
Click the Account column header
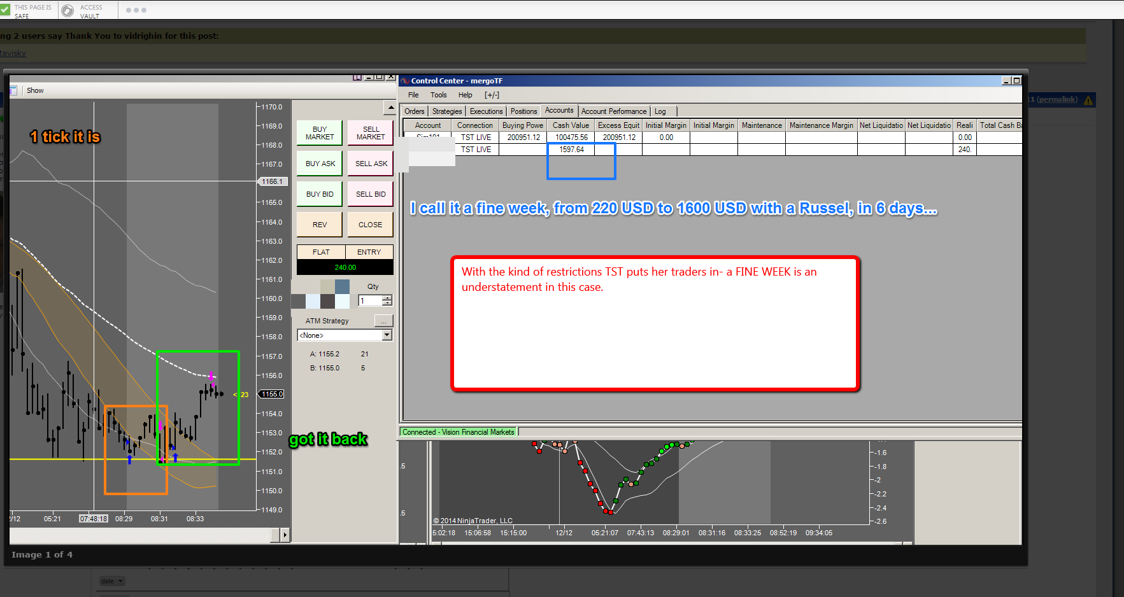pyautogui.click(x=428, y=125)
